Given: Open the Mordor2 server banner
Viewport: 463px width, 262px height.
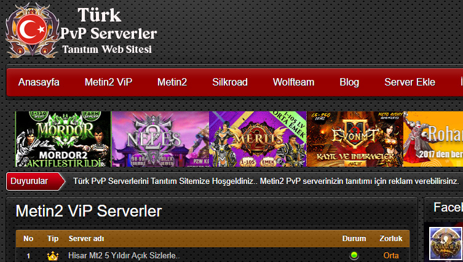Looking at the screenshot, I should coord(63,139).
